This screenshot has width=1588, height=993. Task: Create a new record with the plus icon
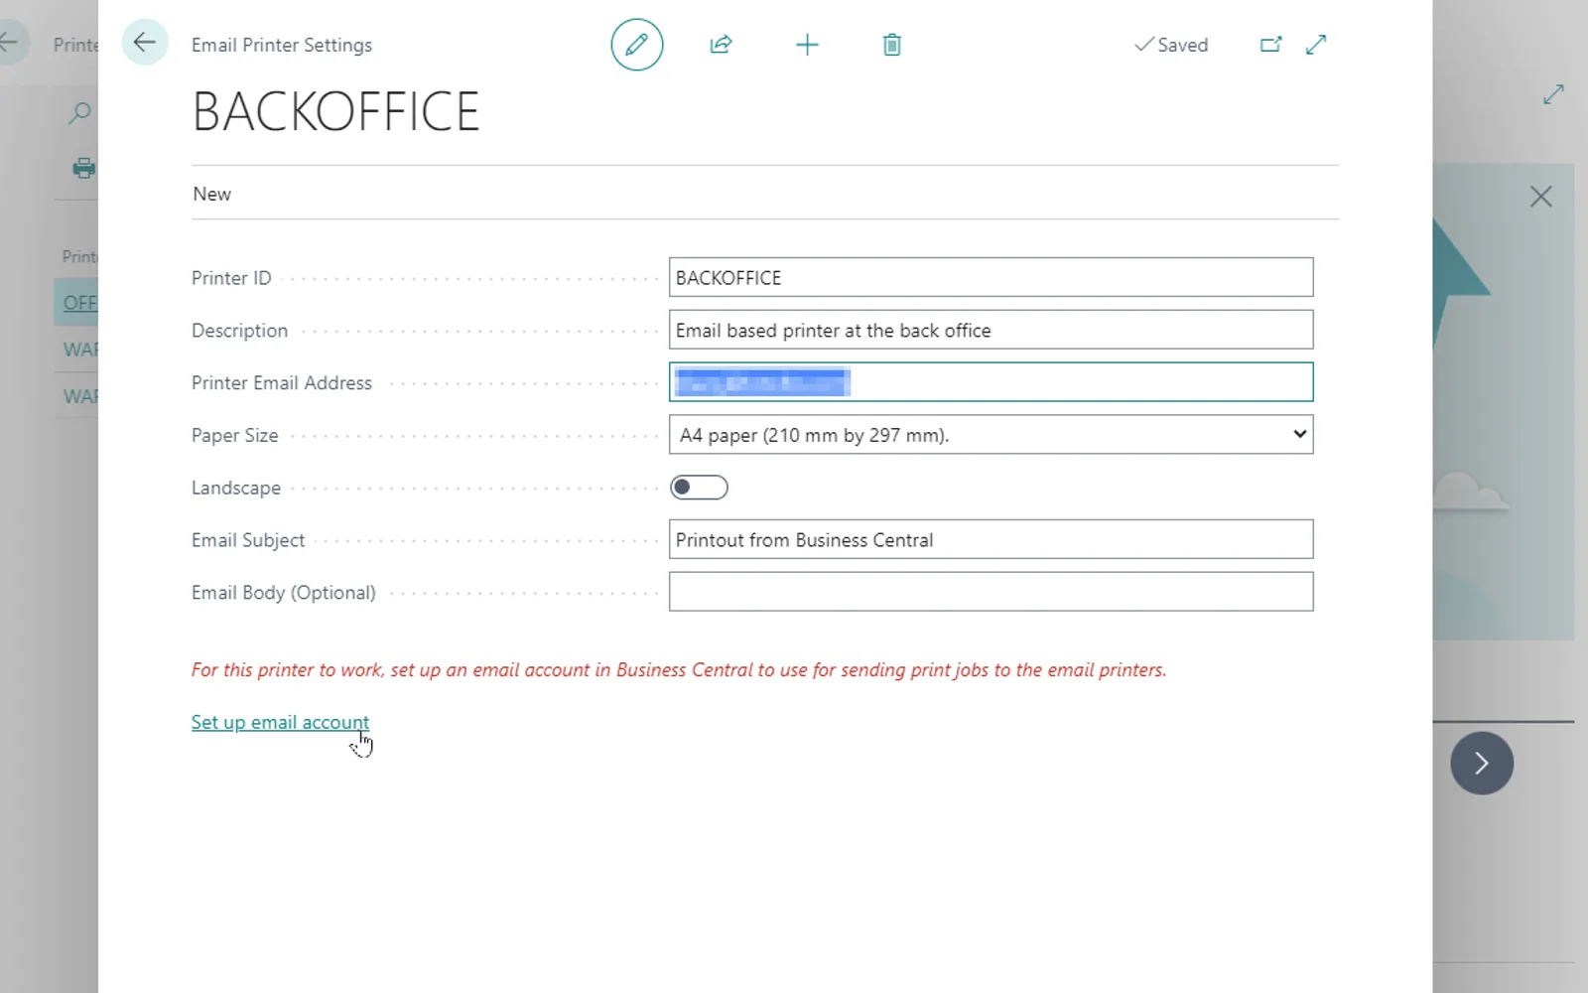pos(807,45)
